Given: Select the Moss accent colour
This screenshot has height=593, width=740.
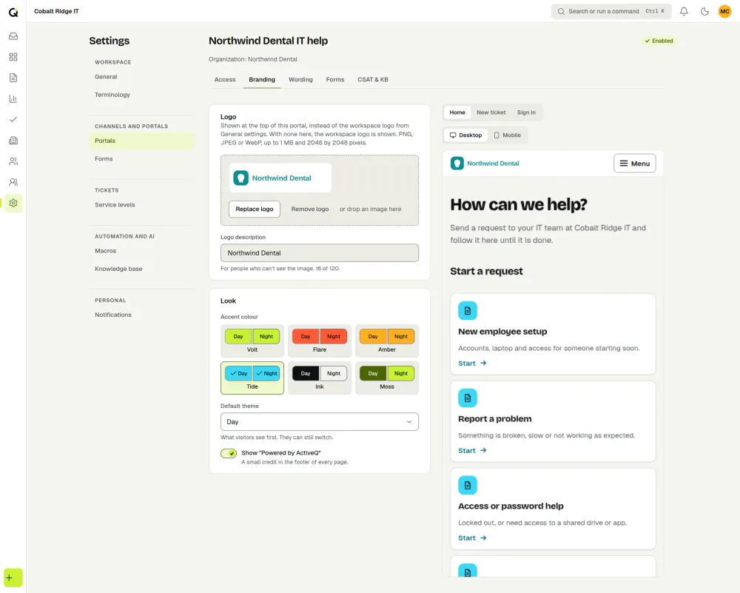Looking at the screenshot, I should click(x=387, y=378).
